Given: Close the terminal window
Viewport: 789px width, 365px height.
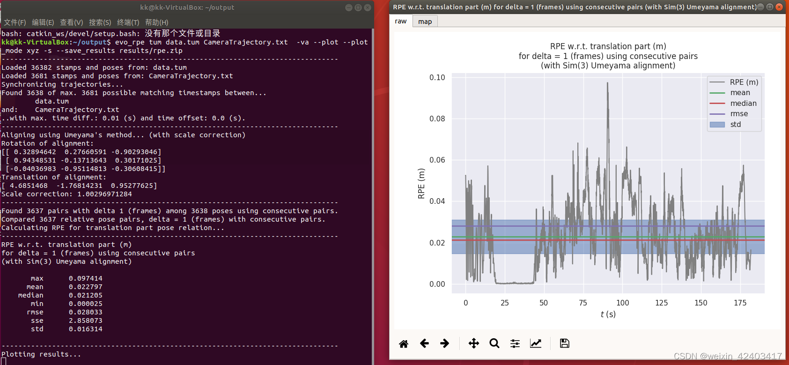Looking at the screenshot, I should pos(368,7).
